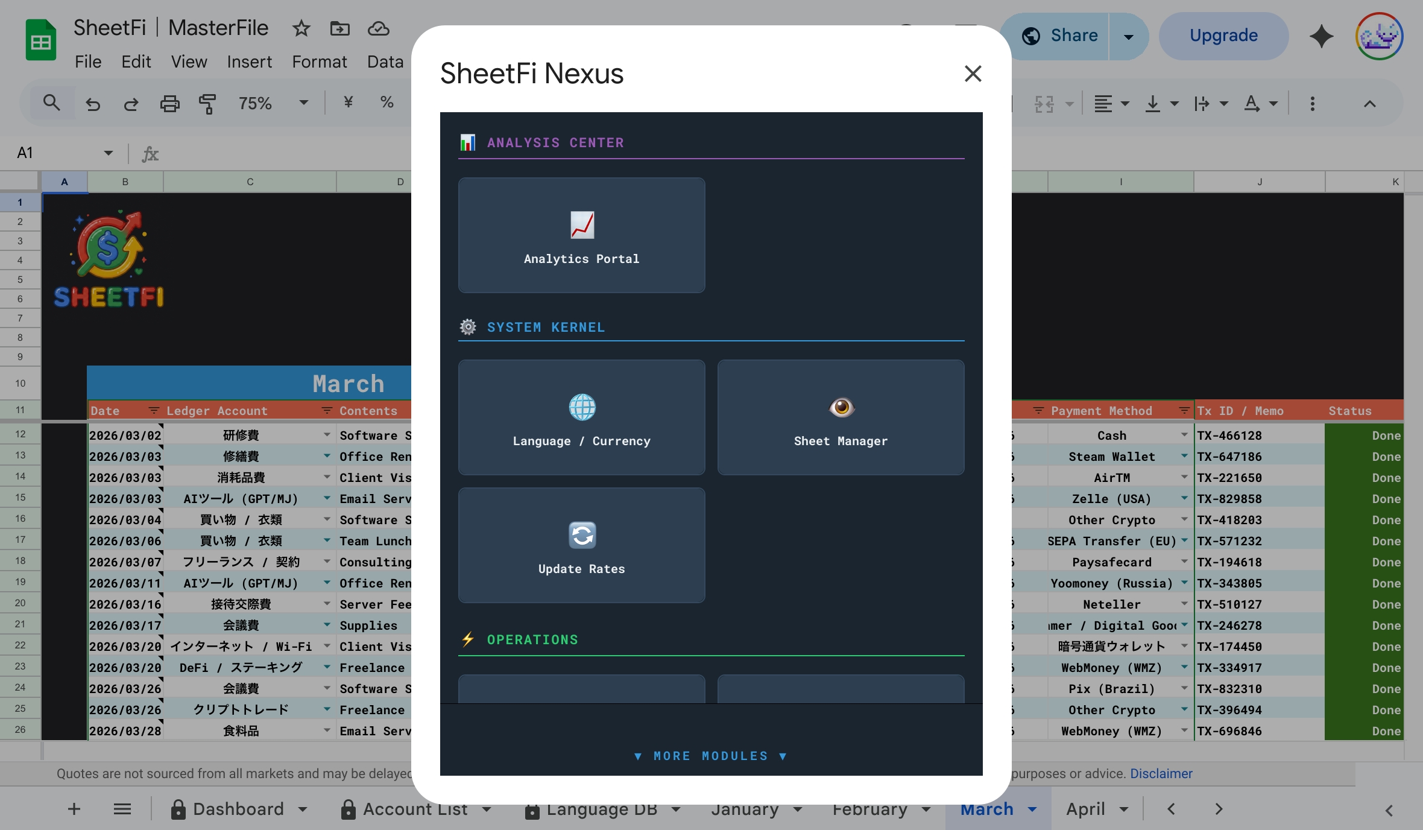This screenshot has height=830, width=1423.
Task: Open the Language / Currency module
Action: click(581, 417)
